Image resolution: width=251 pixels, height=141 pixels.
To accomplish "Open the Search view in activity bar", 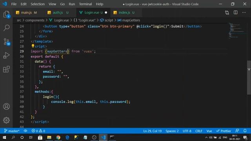I will click(x=6, y=28).
